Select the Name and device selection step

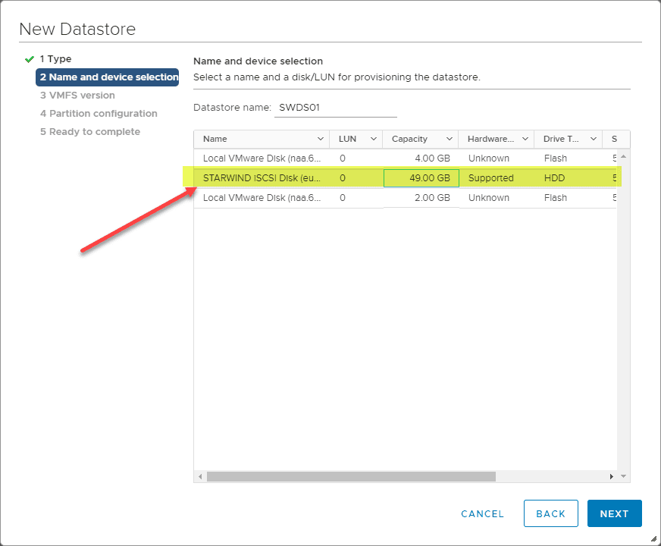pos(108,77)
